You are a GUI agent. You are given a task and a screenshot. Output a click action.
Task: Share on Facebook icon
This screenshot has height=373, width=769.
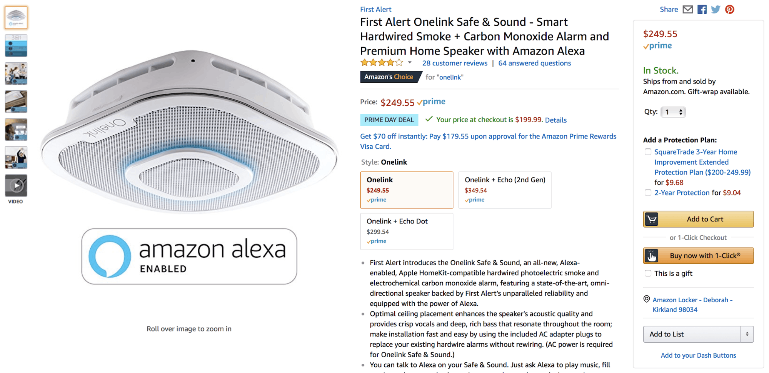[x=702, y=10]
